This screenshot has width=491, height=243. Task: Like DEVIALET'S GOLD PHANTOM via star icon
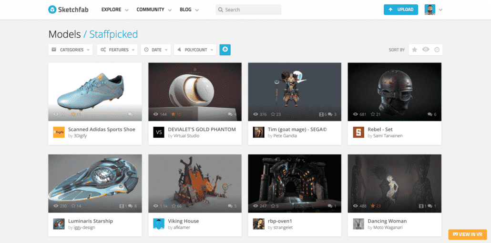click(173, 114)
